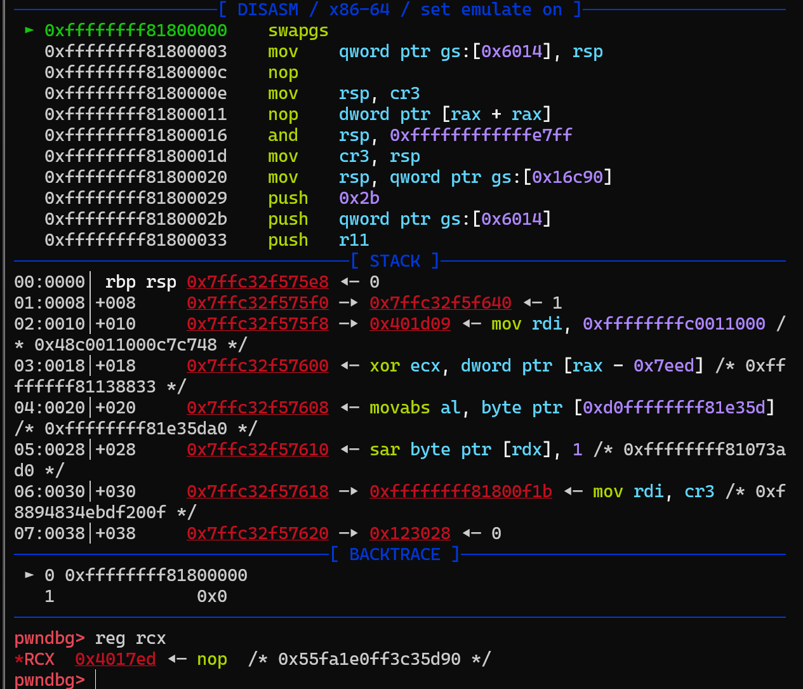The height and width of the screenshot is (689, 803).
Task: Follow kernel address 0xffffffff81800f1b link
Action: coord(461,492)
